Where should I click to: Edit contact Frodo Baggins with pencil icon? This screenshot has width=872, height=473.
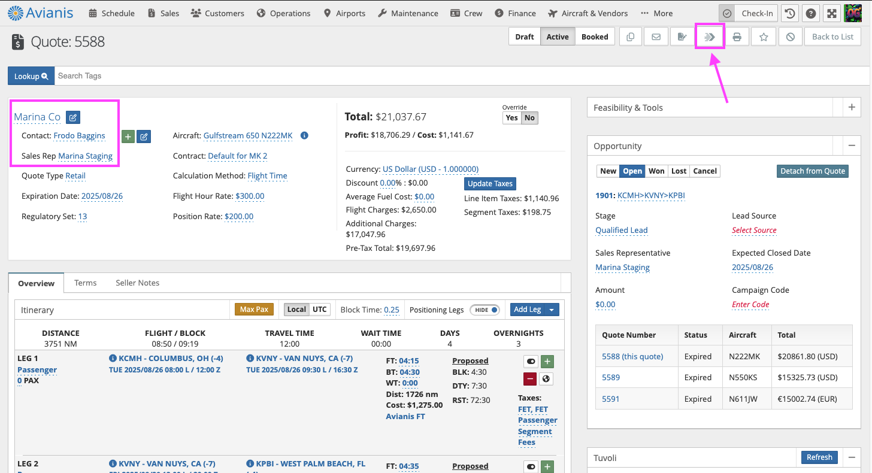(x=144, y=137)
